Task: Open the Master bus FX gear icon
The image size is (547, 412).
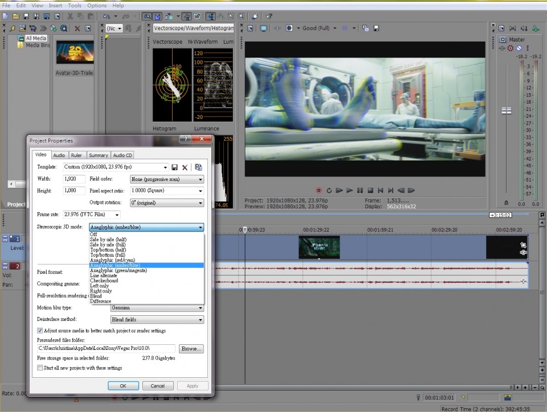Action: tap(510, 48)
